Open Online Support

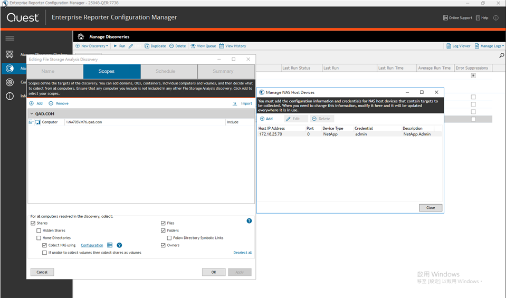tap(457, 18)
